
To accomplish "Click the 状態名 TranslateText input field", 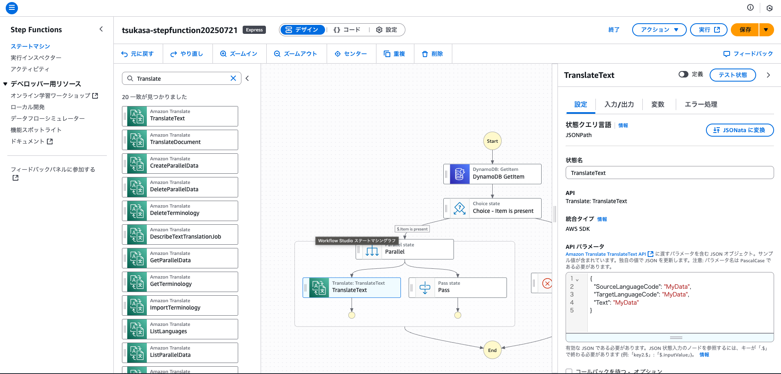I will pyautogui.click(x=669, y=173).
